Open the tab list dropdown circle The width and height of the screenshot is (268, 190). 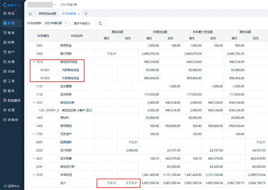[86, 14]
